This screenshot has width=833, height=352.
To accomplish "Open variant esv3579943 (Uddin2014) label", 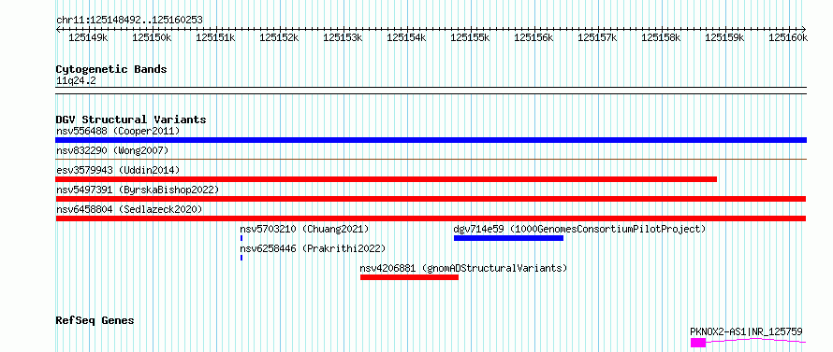I will pos(119,170).
